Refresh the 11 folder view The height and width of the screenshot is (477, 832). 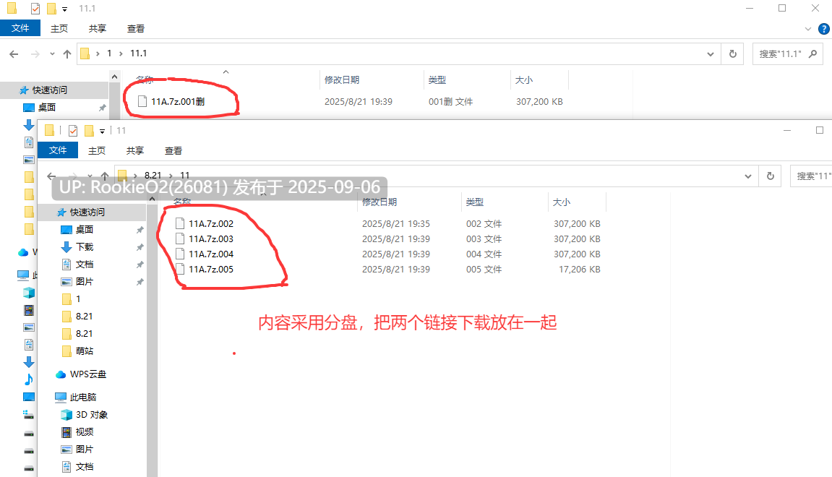pos(771,176)
